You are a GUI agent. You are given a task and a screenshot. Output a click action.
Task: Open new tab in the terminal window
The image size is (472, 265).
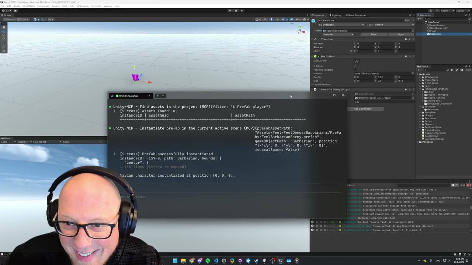pyautogui.click(x=157, y=96)
